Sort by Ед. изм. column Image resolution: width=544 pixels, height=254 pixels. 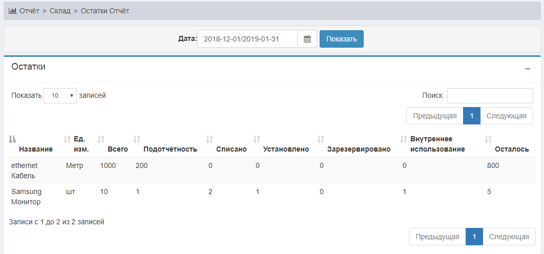tap(81, 144)
